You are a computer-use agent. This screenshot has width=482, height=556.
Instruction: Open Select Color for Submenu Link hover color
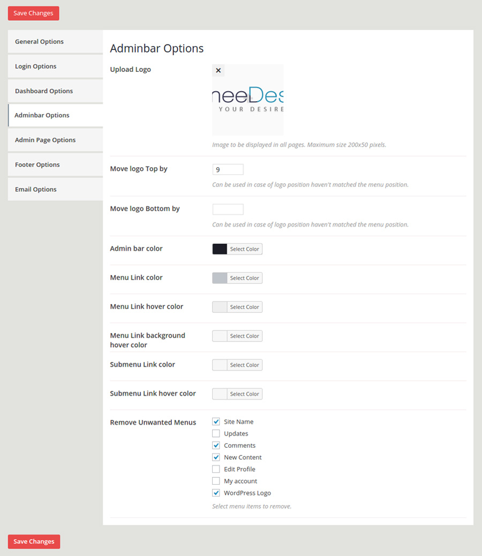click(x=245, y=394)
